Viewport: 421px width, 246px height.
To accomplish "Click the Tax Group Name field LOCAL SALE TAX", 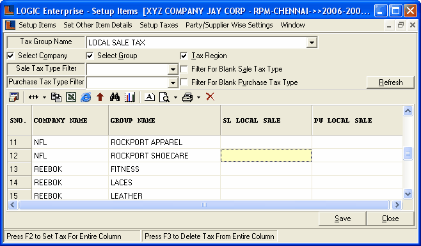I will click(196, 42).
